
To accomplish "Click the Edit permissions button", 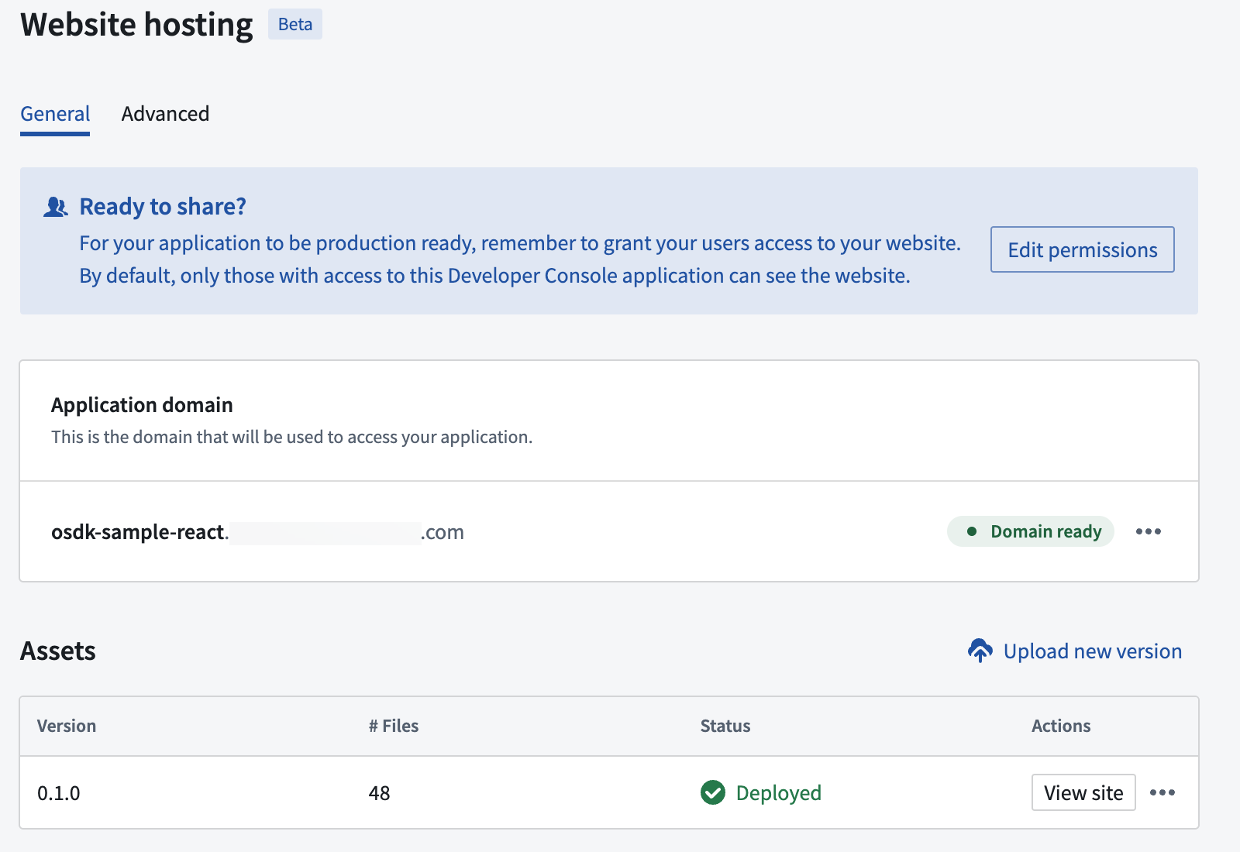I will [x=1082, y=249].
